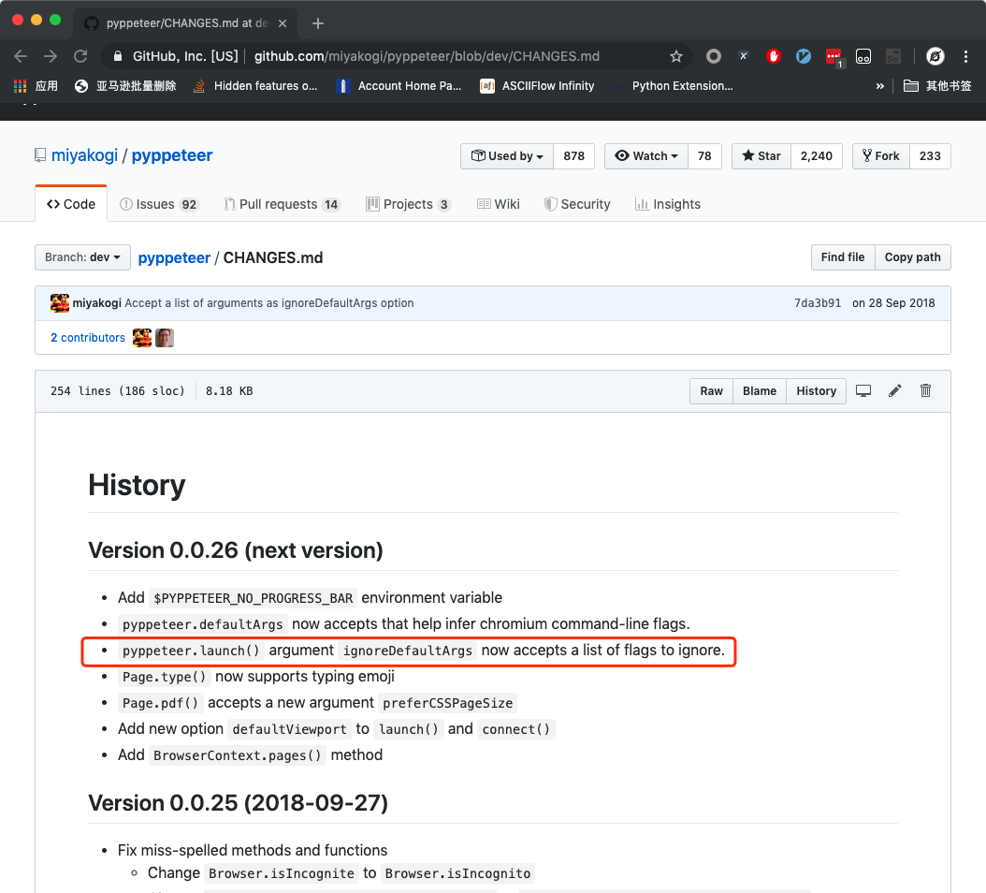Click the 'Version 0.0.26 (next version)' heading

(235, 550)
